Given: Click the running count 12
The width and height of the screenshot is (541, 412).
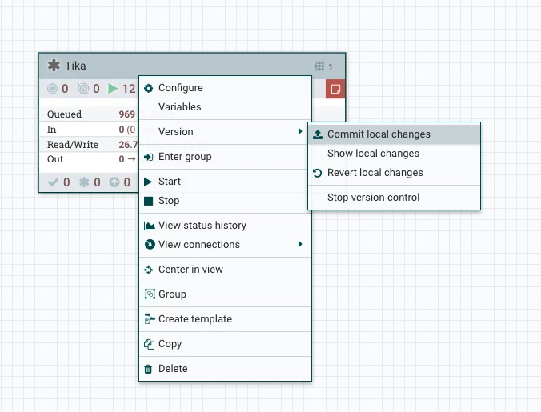Looking at the screenshot, I should point(129,89).
